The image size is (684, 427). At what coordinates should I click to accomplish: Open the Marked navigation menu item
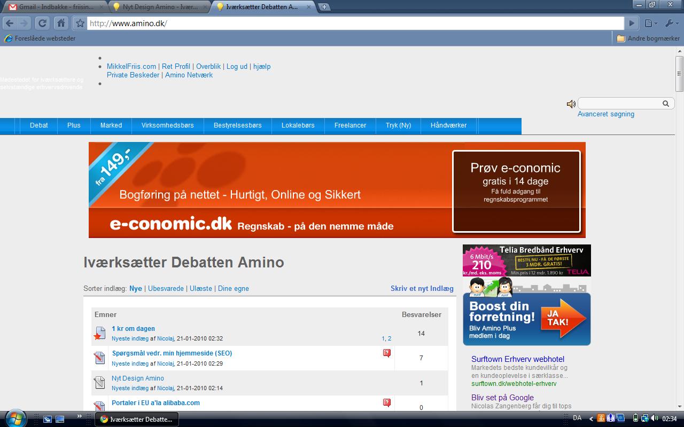point(111,125)
